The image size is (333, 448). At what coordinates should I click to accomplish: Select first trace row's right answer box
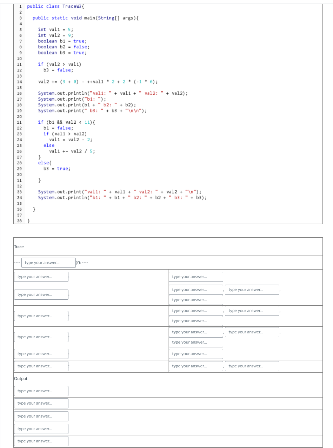pyautogui.click(x=196, y=277)
